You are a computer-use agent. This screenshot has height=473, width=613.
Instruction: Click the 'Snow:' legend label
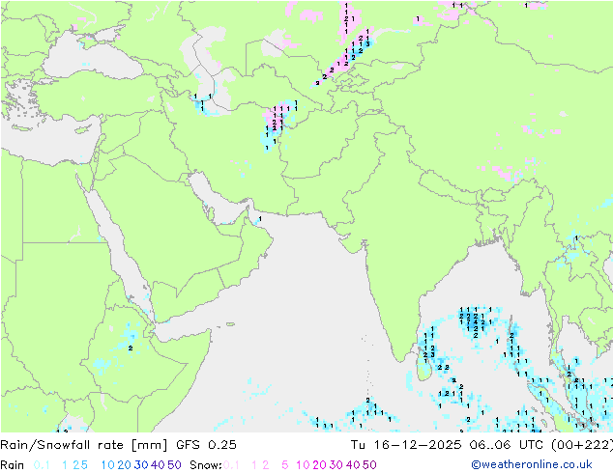click(x=206, y=465)
